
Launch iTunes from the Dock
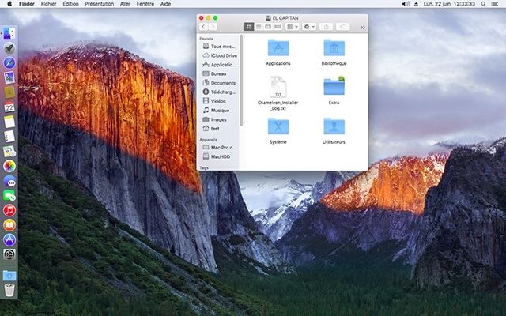click(9, 210)
